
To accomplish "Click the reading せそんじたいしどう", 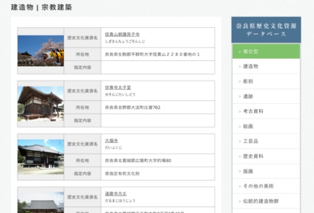I will point(120,94).
